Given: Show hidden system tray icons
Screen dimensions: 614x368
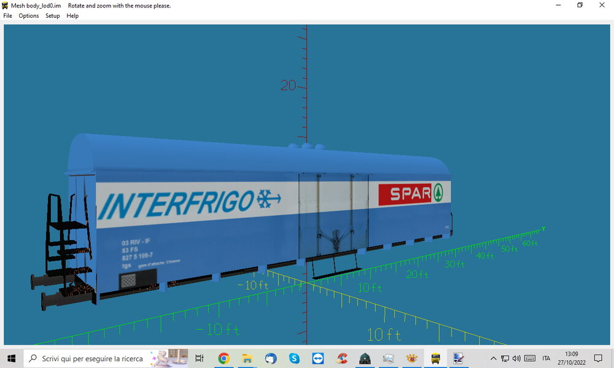Looking at the screenshot, I should [494, 358].
